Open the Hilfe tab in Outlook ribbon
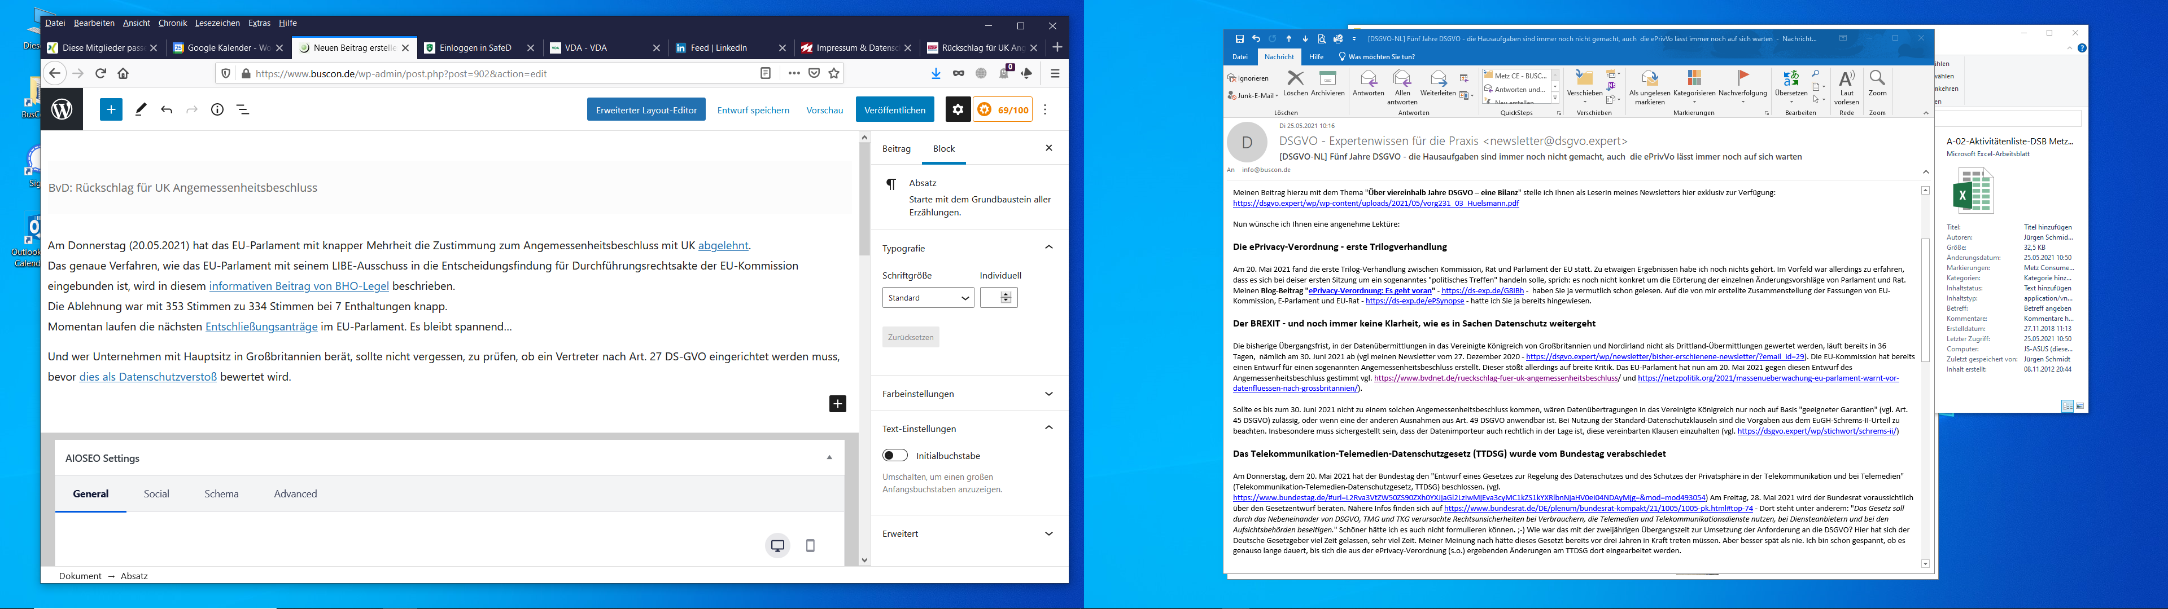The width and height of the screenshot is (2168, 609). click(1316, 57)
